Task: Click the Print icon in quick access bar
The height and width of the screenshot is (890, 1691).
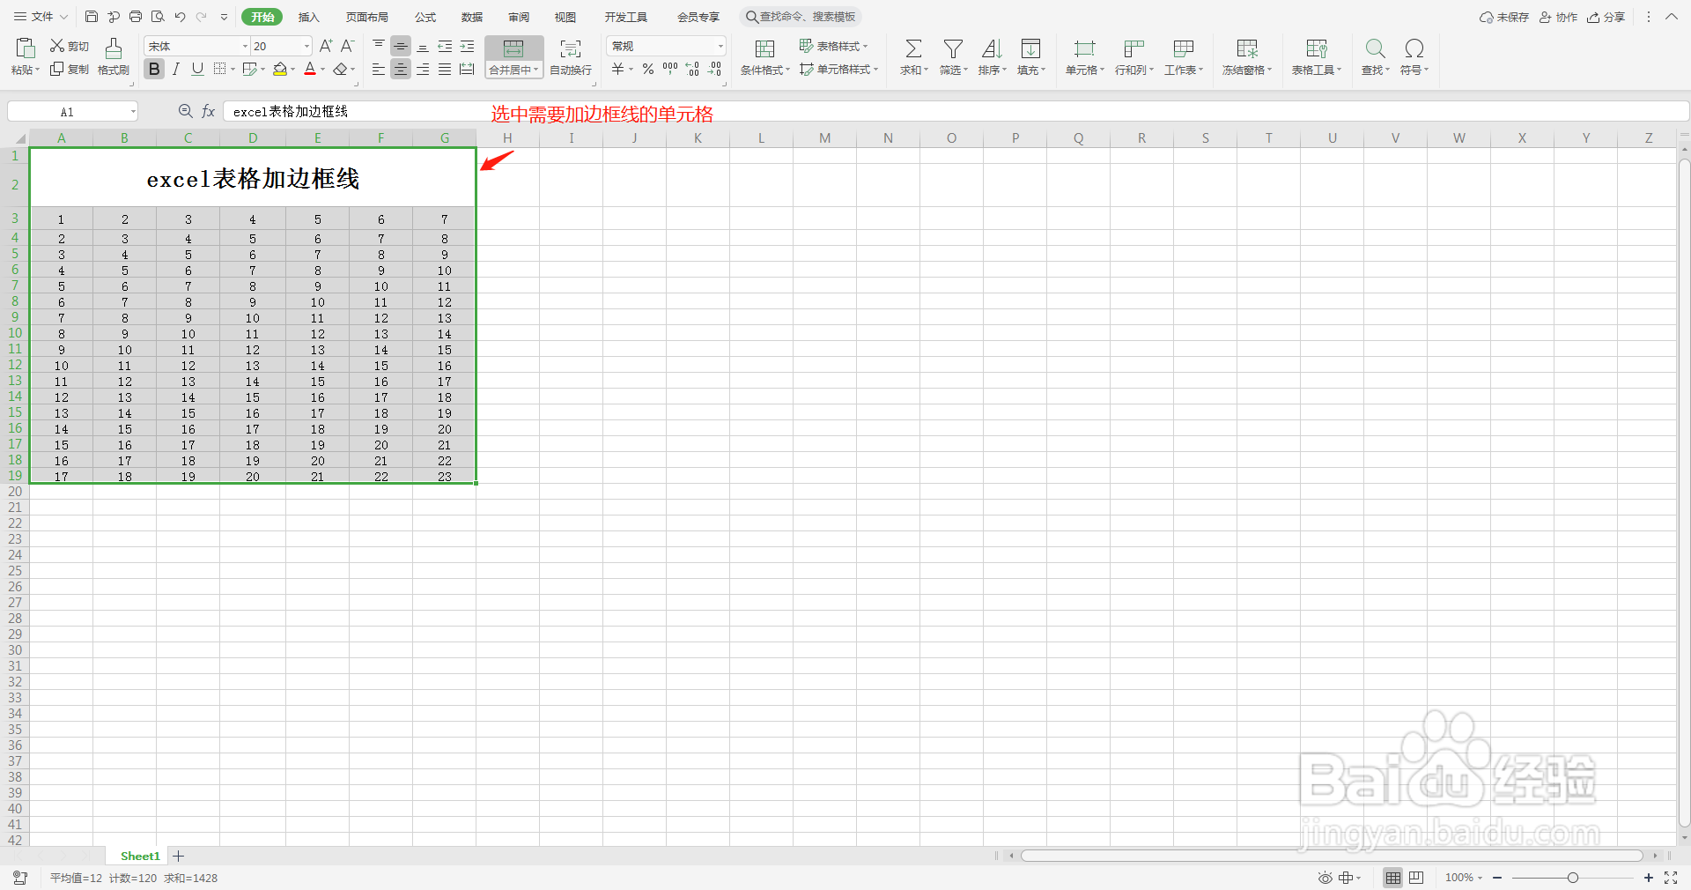Action: pyautogui.click(x=136, y=17)
